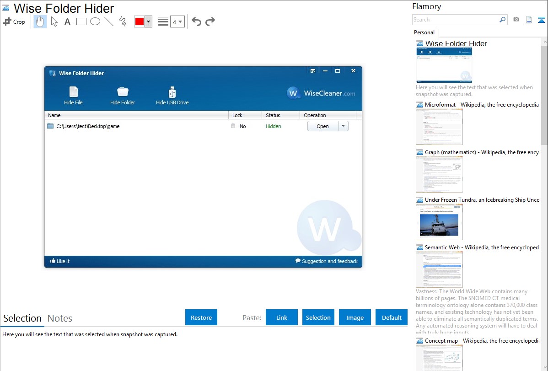
Task: Switch to the Selection tab
Action: [x=22, y=318]
